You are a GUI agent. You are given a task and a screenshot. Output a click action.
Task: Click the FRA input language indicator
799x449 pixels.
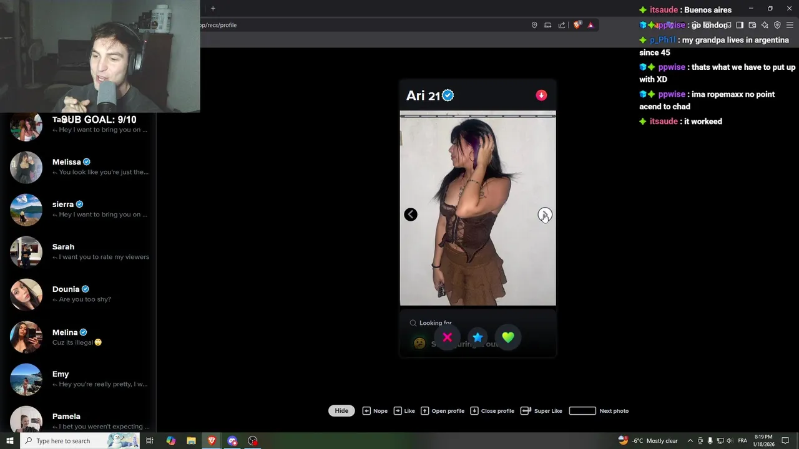(743, 441)
